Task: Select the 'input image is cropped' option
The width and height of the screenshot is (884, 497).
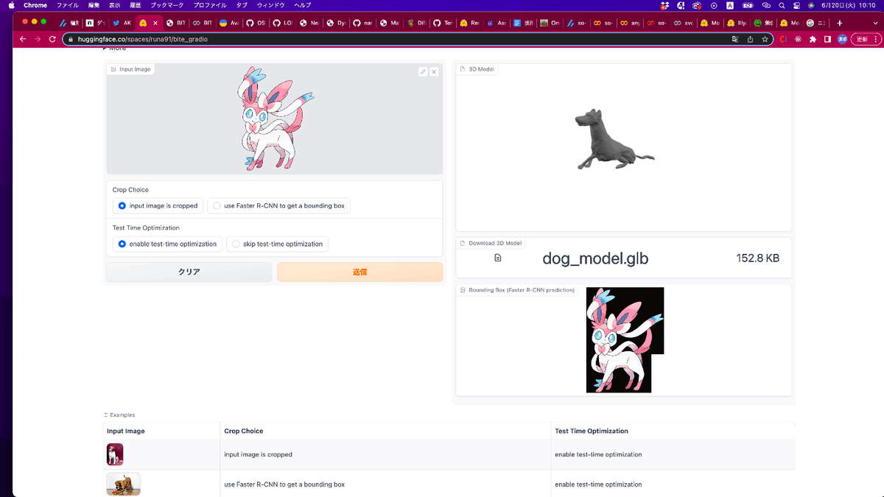Action: [122, 206]
